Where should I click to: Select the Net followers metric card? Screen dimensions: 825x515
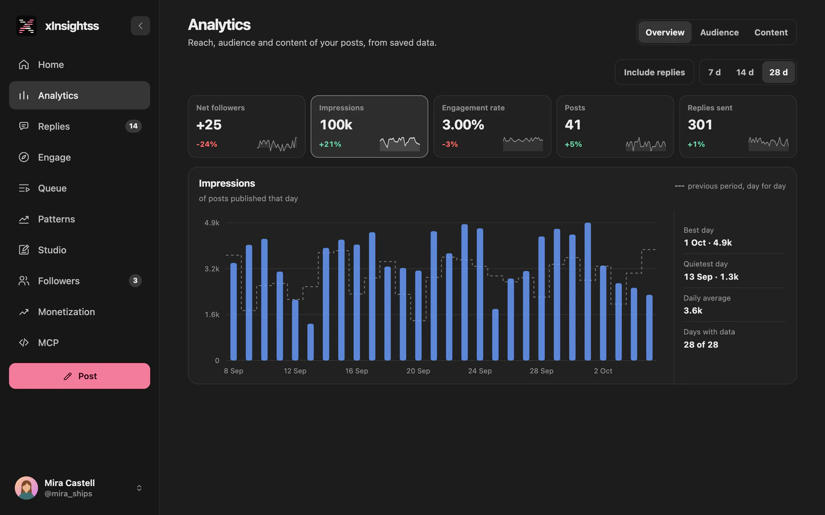[x=246, y=126]
